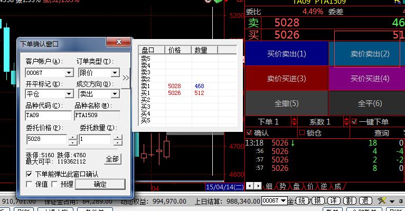Click the 退 exit icon
The width and height of the screenshot is (405, 211).
[x=365, y=201]
